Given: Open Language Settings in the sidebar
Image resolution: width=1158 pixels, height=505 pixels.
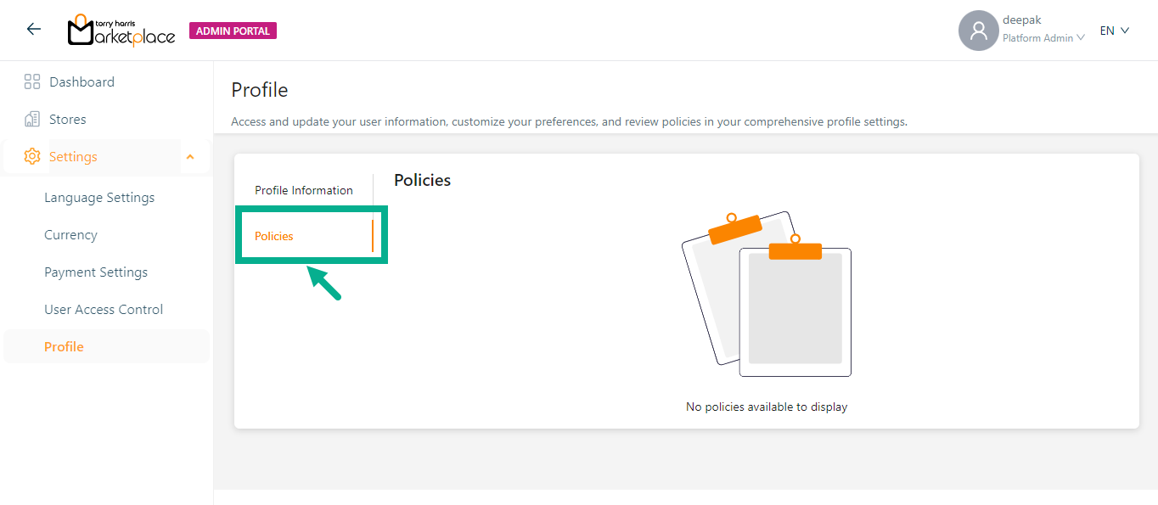Looking at the screenshot, I should pos(99,198).
